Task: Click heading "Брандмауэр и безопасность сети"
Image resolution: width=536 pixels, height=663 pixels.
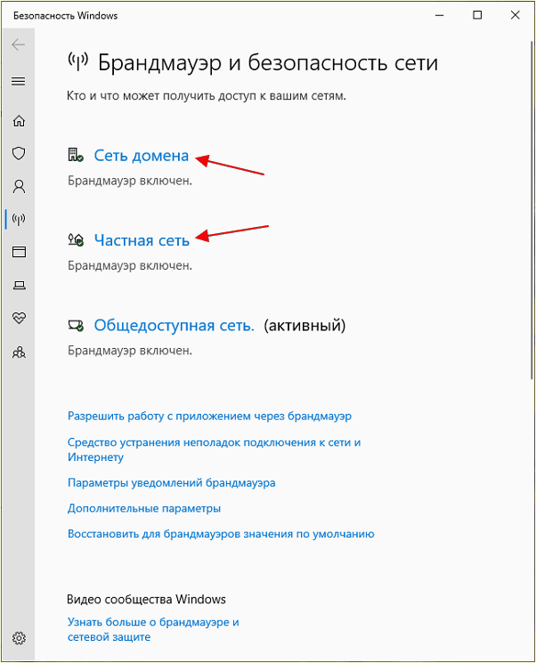Action: (268, 63)
